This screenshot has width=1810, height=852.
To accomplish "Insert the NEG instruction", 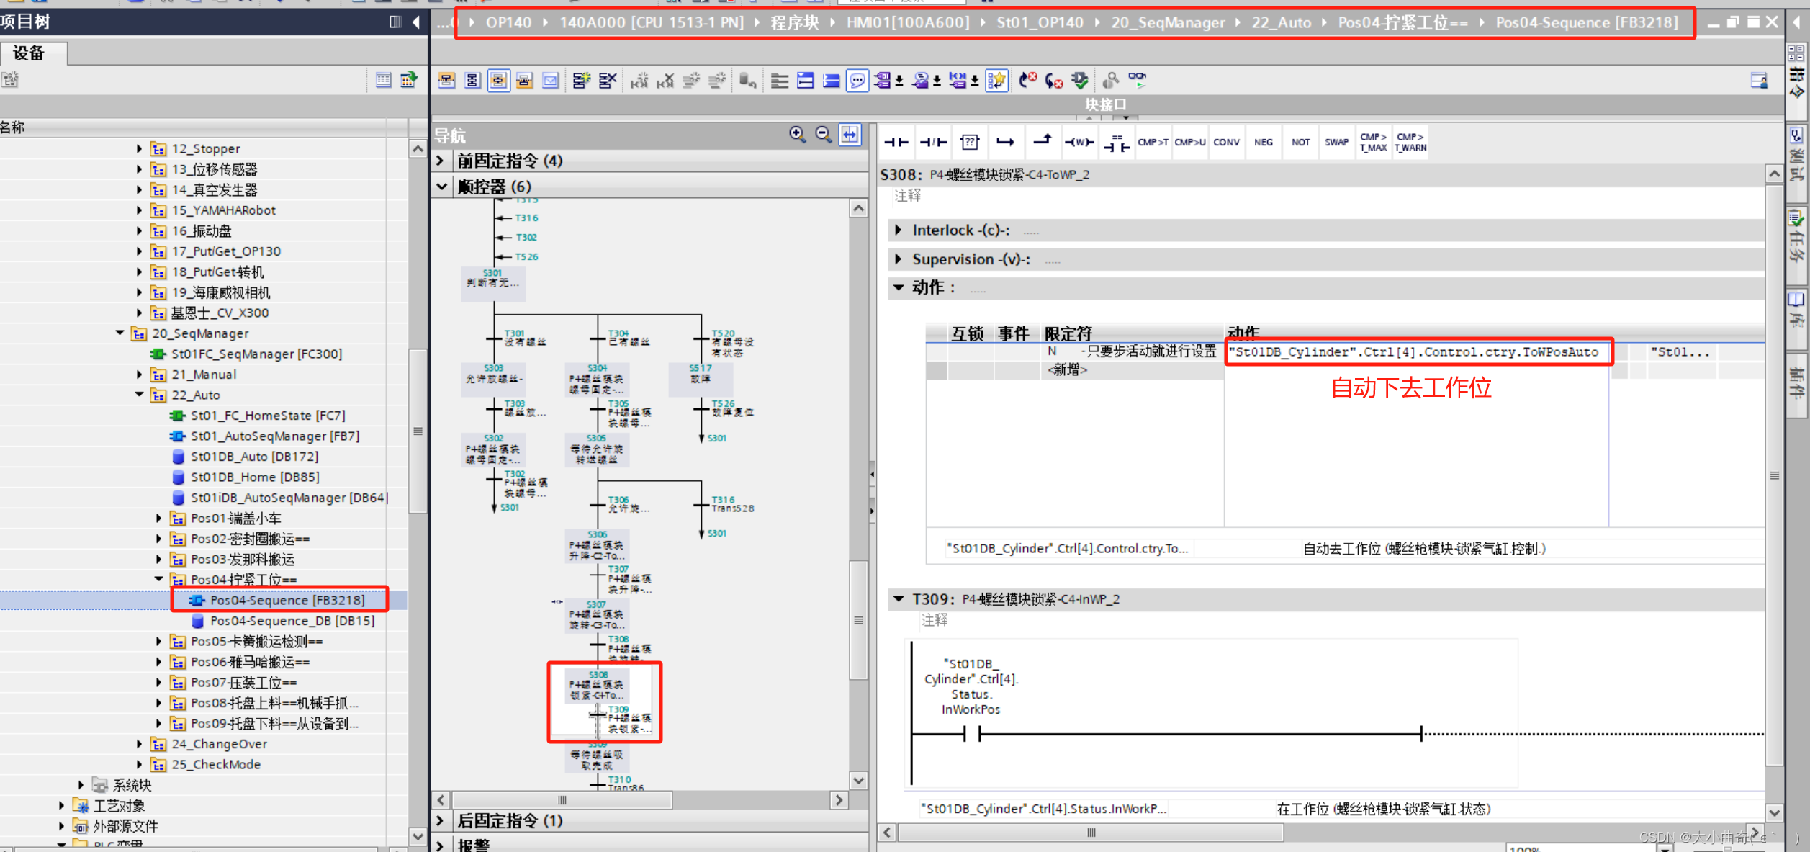I will 1263,142.
